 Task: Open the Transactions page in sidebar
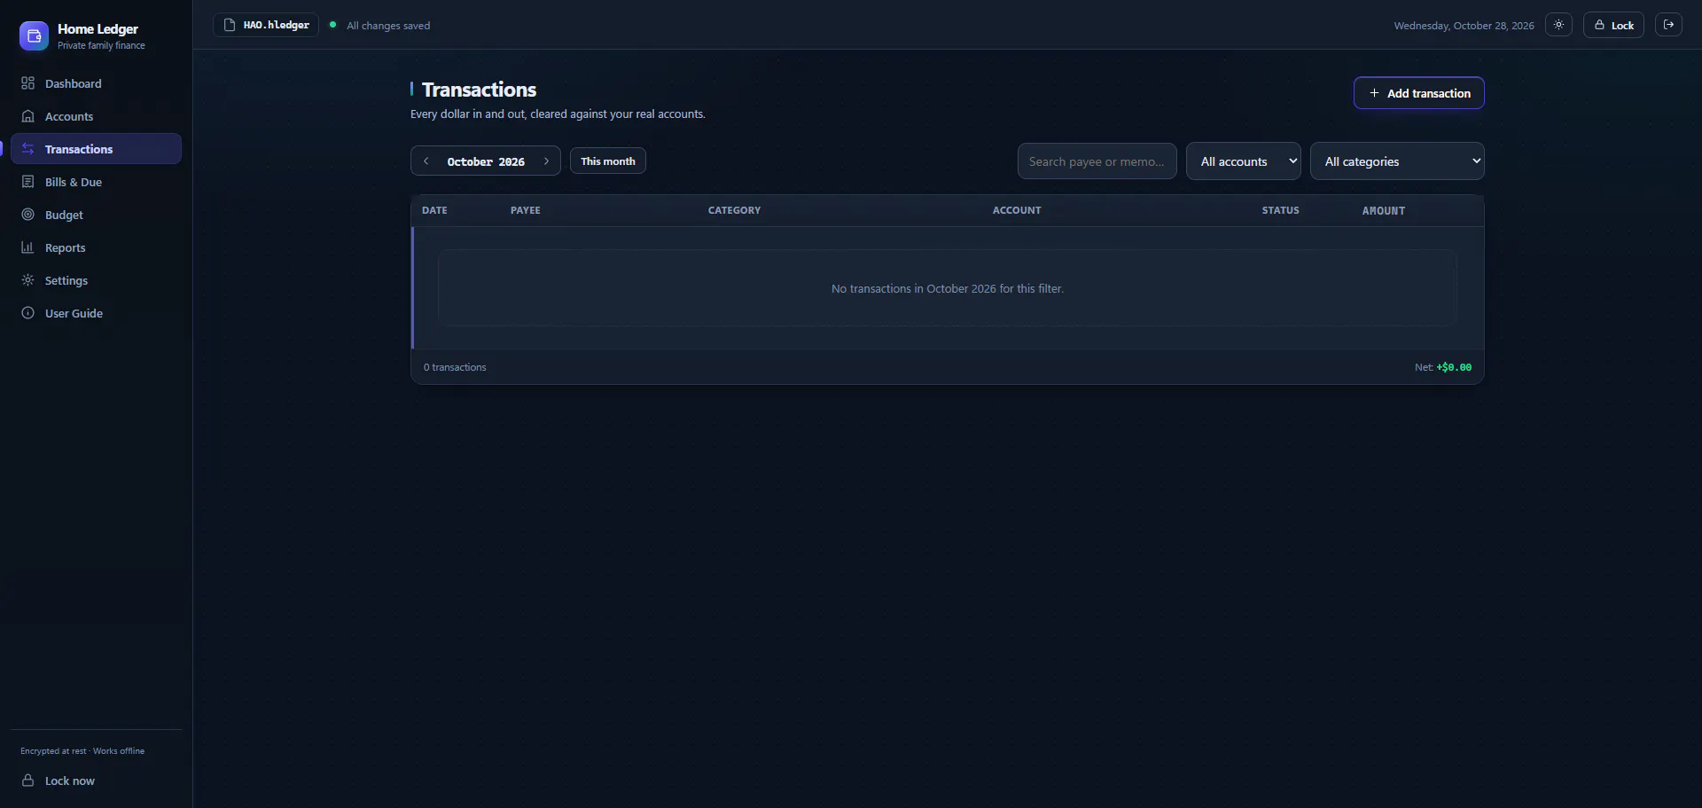[x=96, y=149]
